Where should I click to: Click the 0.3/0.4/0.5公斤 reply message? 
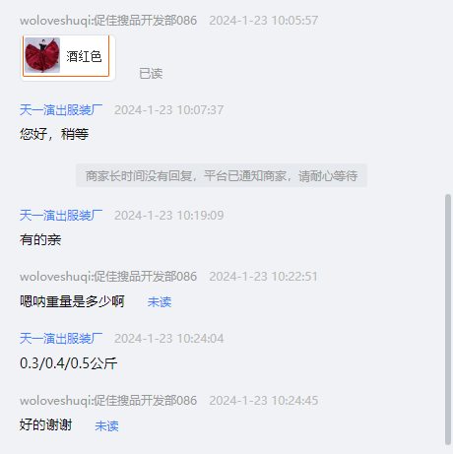click(x=68, y=363)
